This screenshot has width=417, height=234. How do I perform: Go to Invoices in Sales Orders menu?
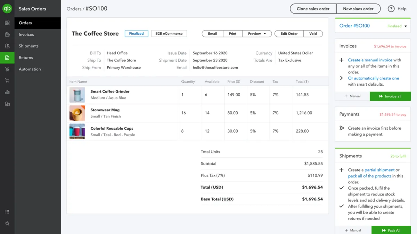[26, 35]
